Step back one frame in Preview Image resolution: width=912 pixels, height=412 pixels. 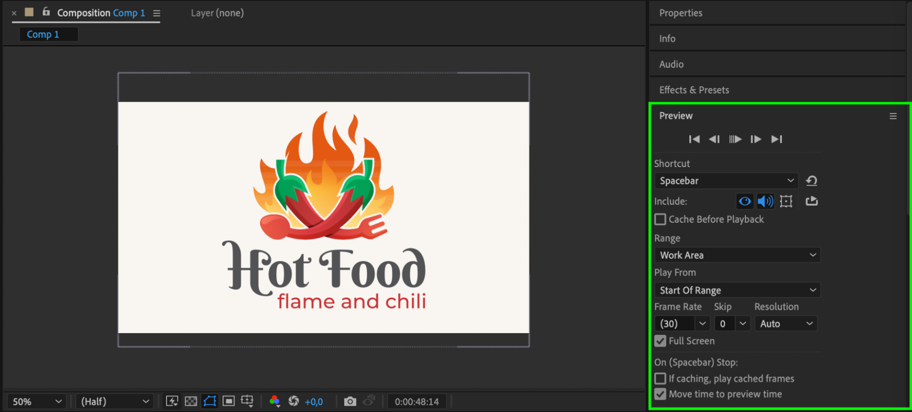pos(714,139)
